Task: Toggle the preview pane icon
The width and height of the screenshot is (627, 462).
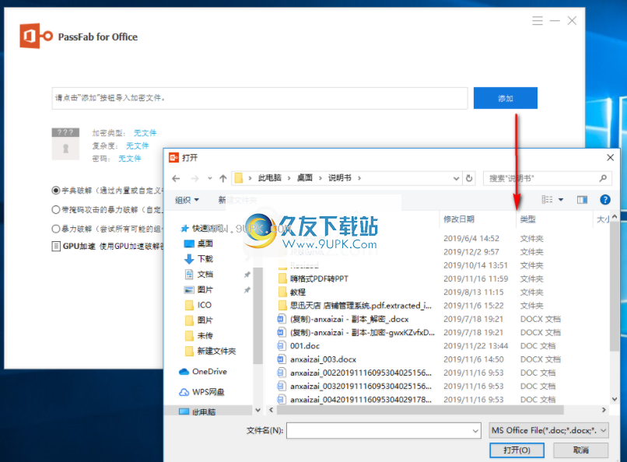Action: 582,199
